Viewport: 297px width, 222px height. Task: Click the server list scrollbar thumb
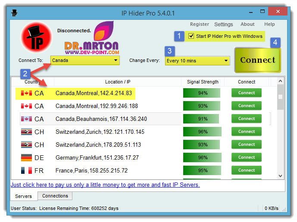(280, 97)
